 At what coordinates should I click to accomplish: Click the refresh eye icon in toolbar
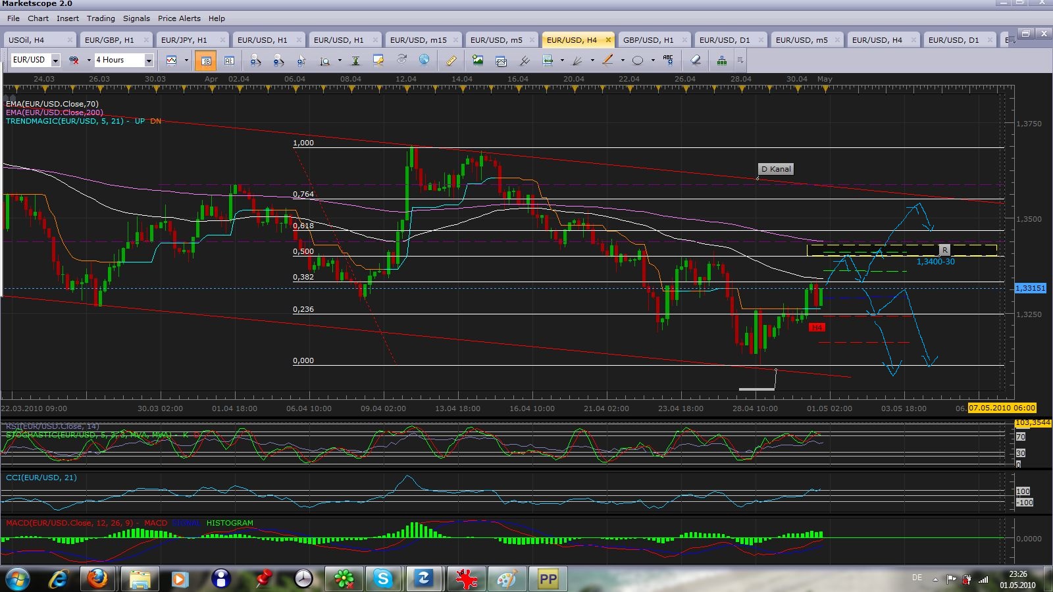(401, 61)
